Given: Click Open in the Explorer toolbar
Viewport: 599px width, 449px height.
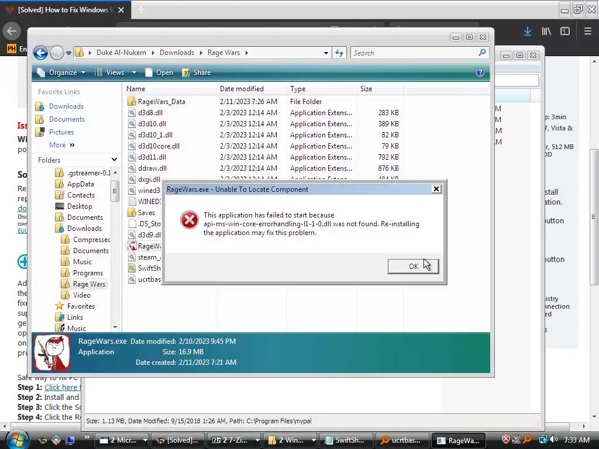Looking at the screenshot, I should click(x=159, y=72).
